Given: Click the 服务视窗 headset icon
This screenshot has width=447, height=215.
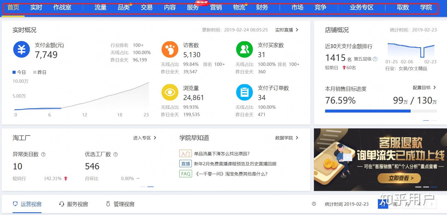Looking at the screenshot, I should click(x=62, y=204).
